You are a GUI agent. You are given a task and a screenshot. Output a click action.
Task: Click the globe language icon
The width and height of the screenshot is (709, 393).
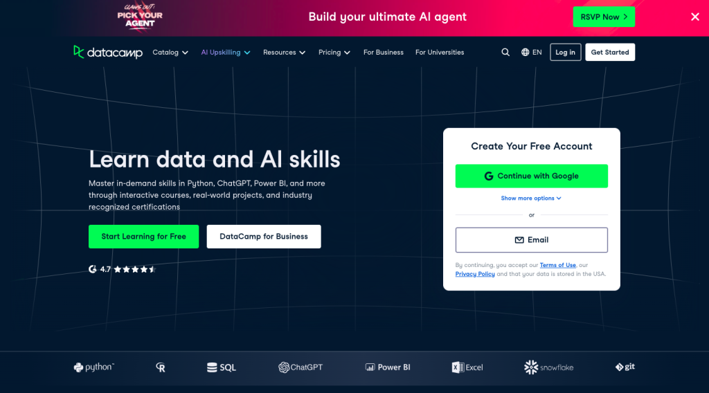coord(525,53)
